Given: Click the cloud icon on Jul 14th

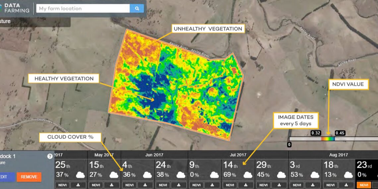Looking at the screenshot, I should click(x=248, y=175).
